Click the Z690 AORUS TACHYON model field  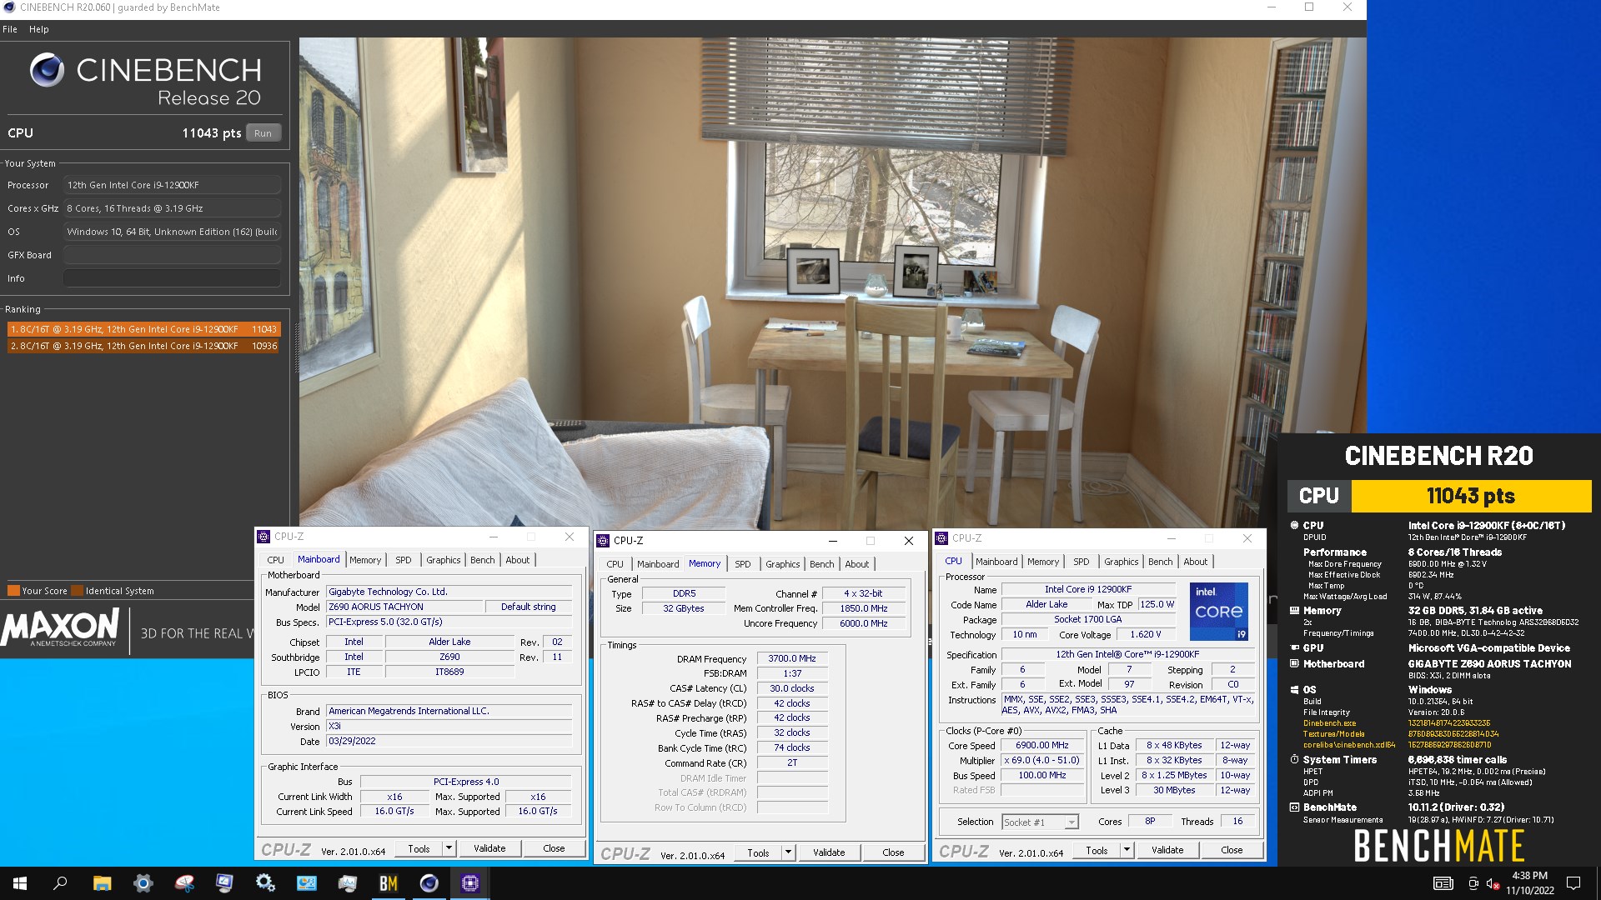(405, 607)
